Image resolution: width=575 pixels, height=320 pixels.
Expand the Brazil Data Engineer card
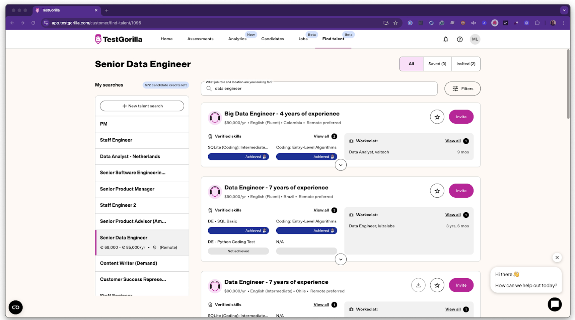[x=341, y=259]
